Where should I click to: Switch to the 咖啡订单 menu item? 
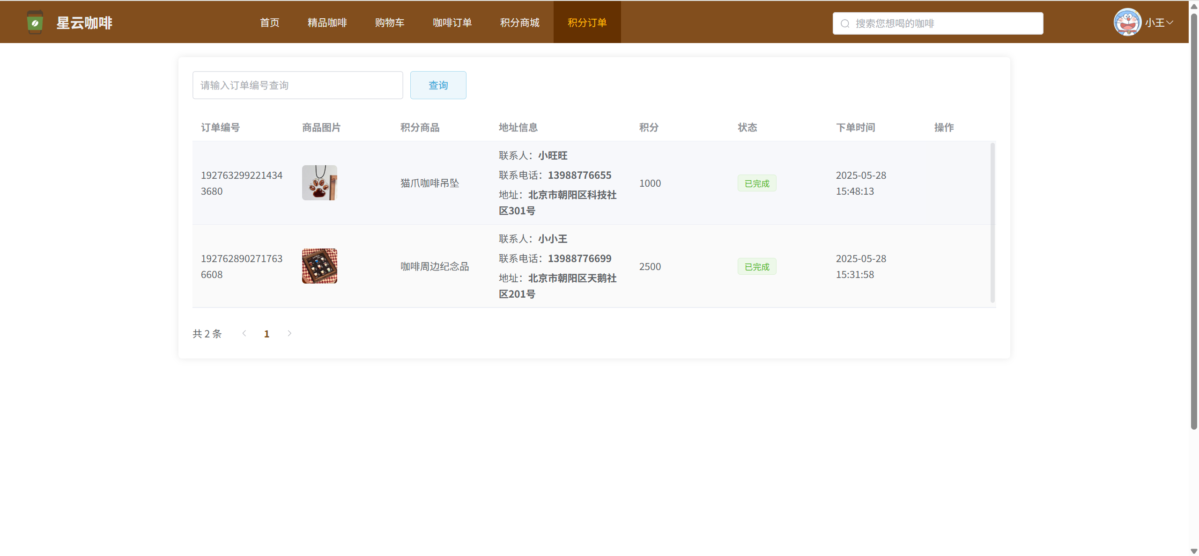(x=452, y=22)
